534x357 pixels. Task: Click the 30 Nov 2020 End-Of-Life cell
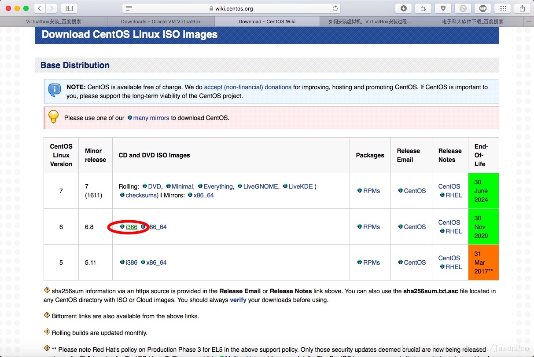pyautogui.click(x=483, y=227)
